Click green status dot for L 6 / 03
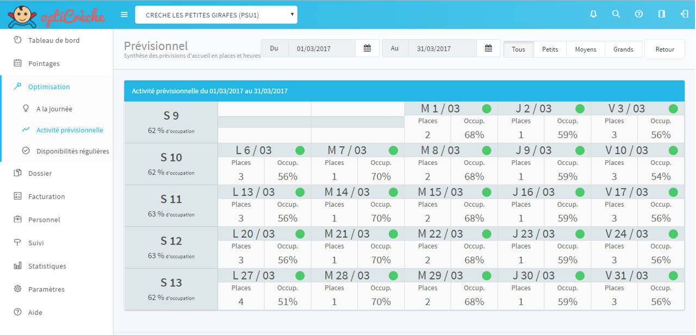The height and width of the screenshot is (335, 696). [300, 150]
